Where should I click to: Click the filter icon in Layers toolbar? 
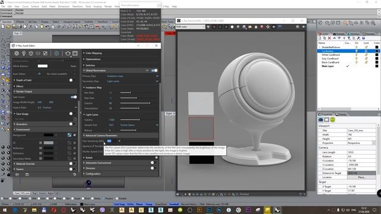click(349, 38)
